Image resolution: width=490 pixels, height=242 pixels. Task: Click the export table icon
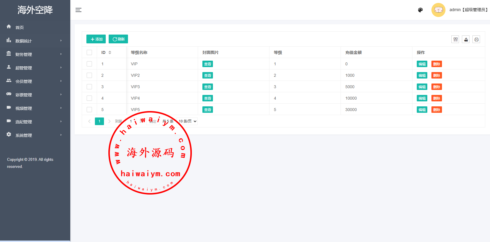pos(466,39)
